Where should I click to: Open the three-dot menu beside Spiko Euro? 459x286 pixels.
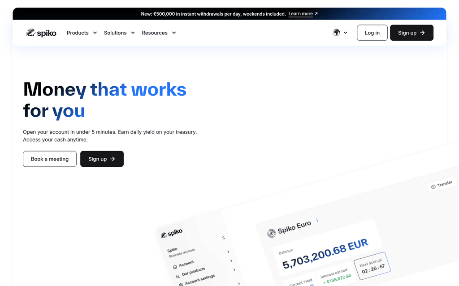pyautogui.click(x=317, y=220)
